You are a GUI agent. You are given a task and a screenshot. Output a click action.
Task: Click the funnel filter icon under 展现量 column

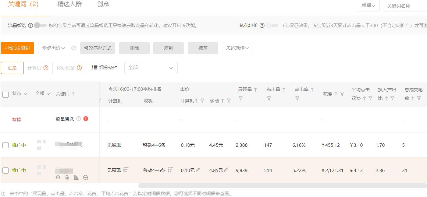(240, 97)
